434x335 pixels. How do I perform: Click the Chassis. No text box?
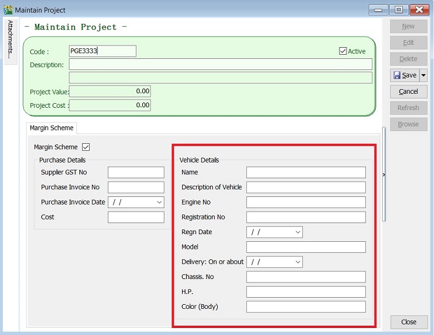point(306,277)
